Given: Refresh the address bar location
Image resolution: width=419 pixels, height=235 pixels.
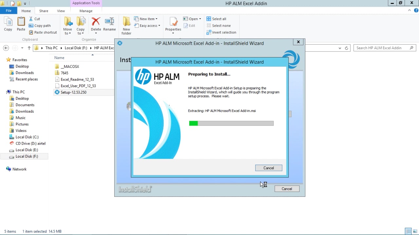Looking at the screenshot, I should tap(347, 48).
